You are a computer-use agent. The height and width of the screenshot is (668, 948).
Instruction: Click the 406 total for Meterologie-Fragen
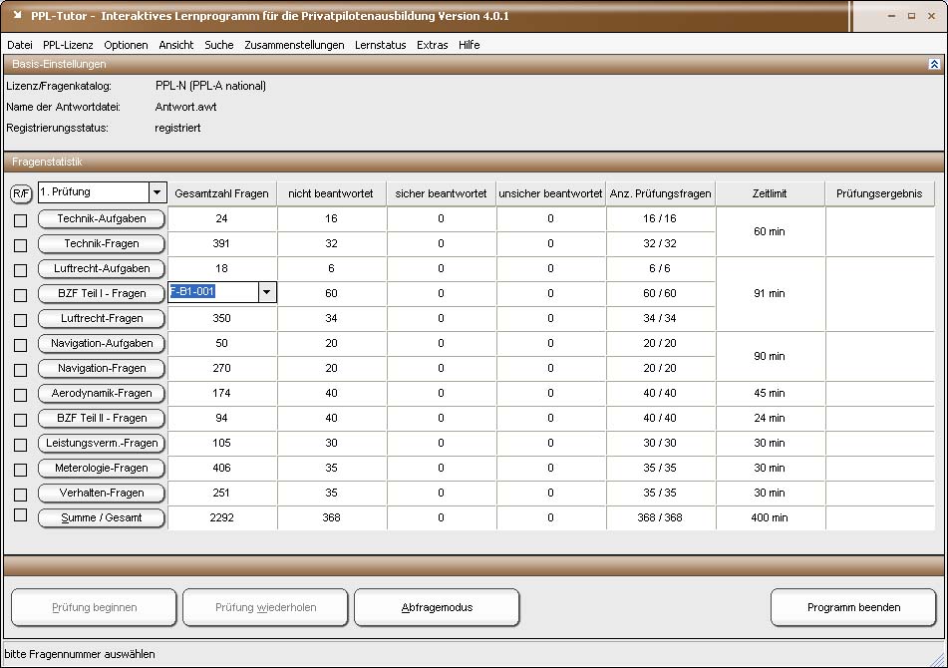point(222,468)
